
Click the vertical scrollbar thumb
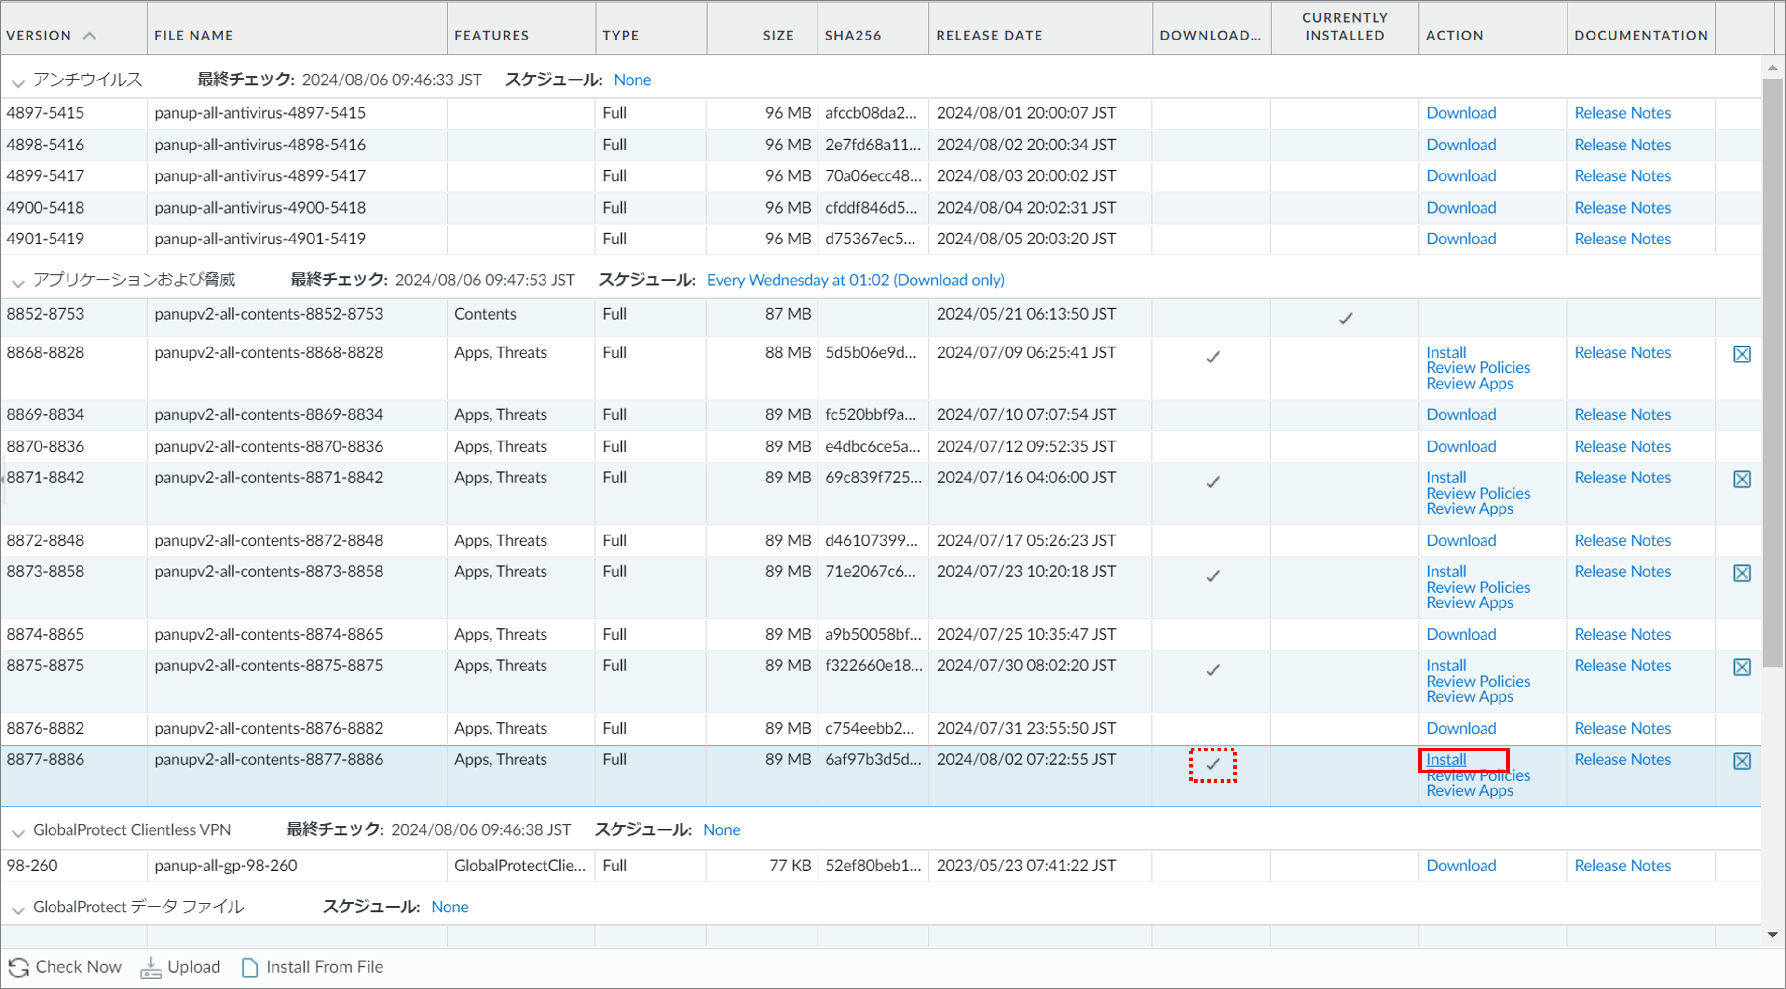[x=1773, y=373]
